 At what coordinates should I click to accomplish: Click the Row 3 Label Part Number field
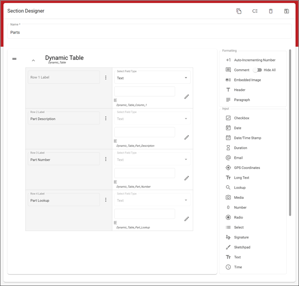click(64, 159)
